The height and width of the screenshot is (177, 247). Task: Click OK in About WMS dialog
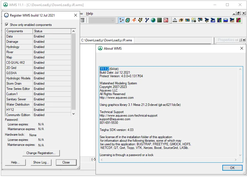(x=232, y=168)
